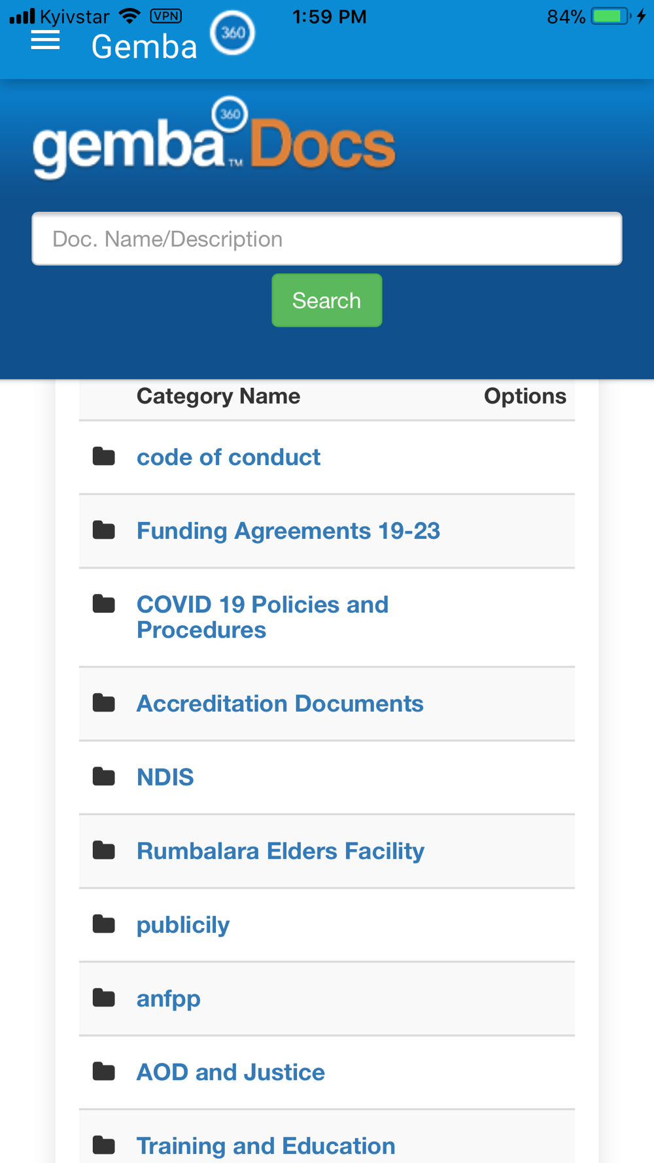The image size is (654, 1163).
Task: Open the AOD and Justice category
Action: pos(231,1072)
